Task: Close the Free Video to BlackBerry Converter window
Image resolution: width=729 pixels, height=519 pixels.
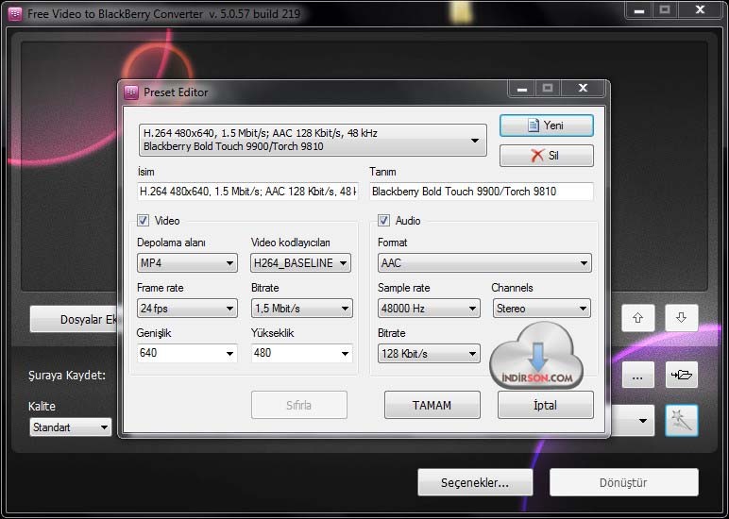Action: (x=700, y=9)
